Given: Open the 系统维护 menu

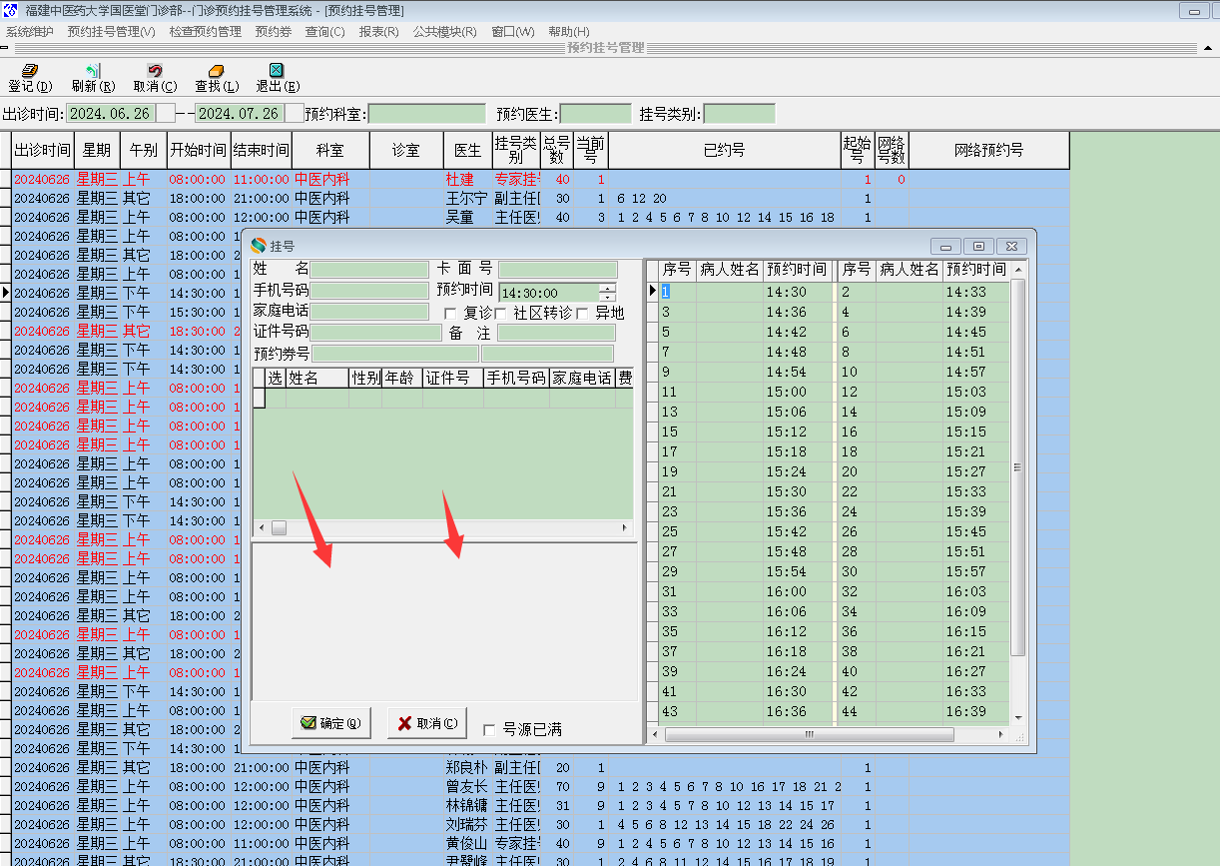Looking at the screenshot, I should (x=30, y=32).
